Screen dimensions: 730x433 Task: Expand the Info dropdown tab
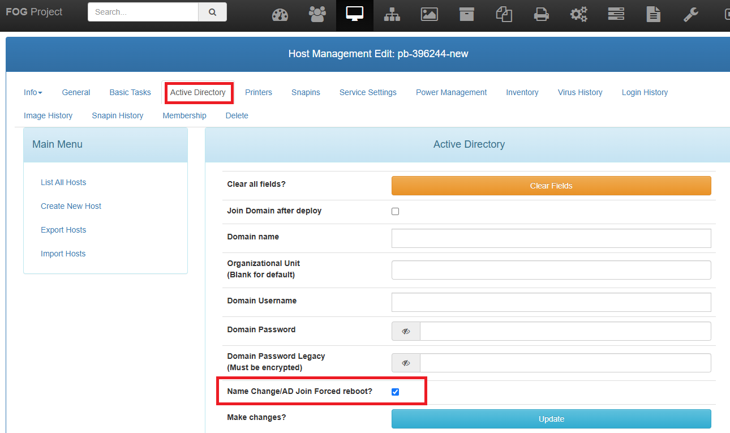pyautogui.click(x=33, y=92)
